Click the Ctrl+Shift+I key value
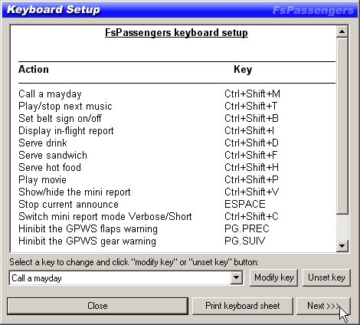This screenshot has height=325, width=360. (x=250, y=130)
